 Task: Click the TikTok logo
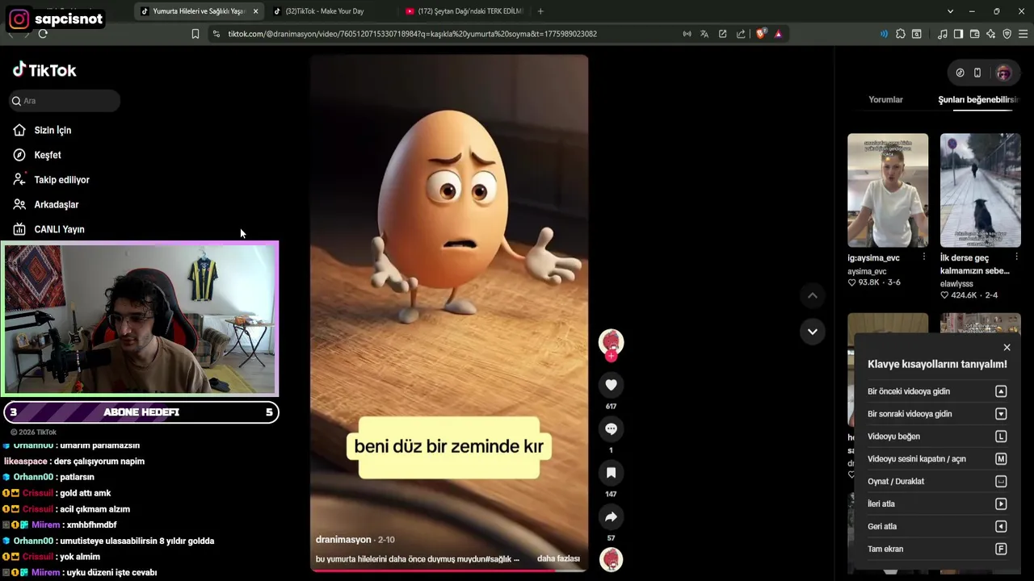pyautogui.click(x=44, y=70)
